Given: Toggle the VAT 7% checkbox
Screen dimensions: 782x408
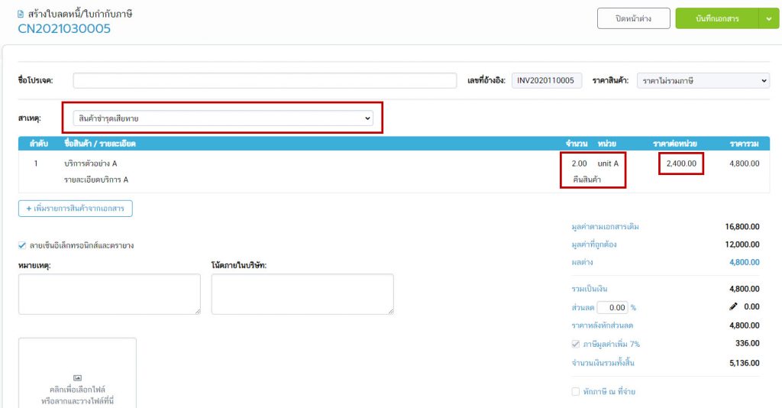Looking at the screenshot, I should (x=576, y=344).
